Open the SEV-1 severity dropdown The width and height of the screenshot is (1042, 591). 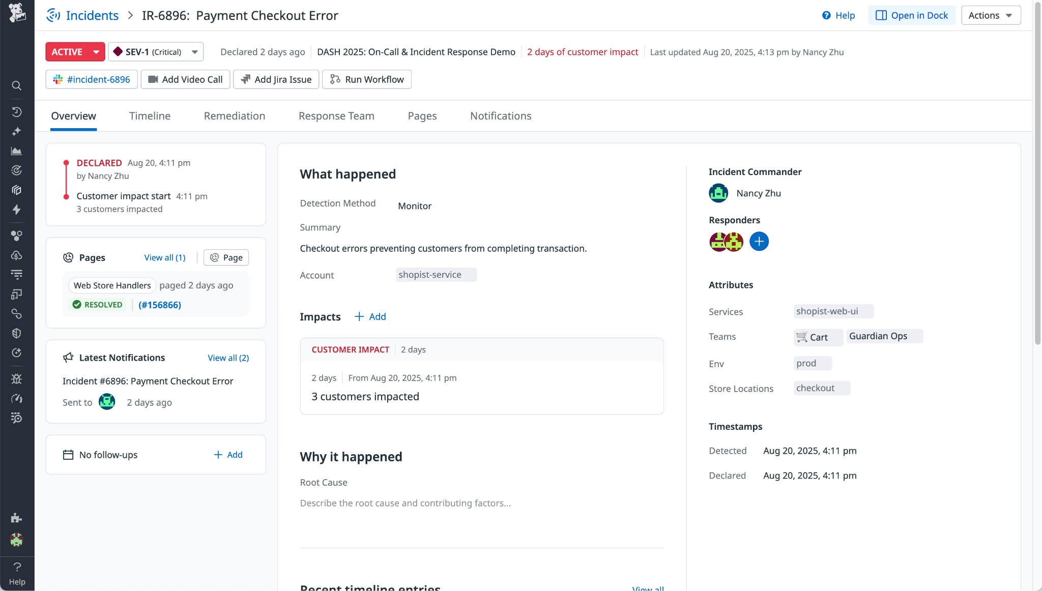pos(156,51)
